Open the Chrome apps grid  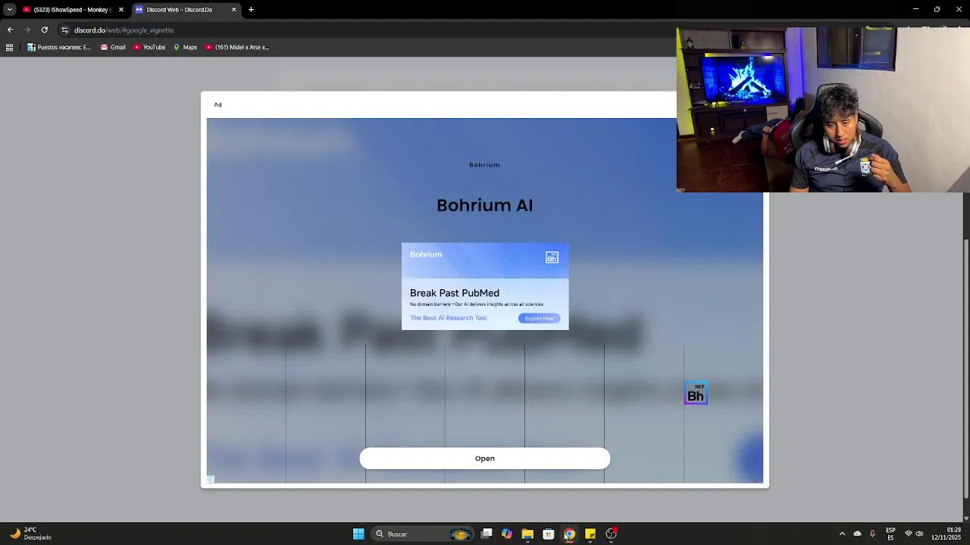click(9, 47)
